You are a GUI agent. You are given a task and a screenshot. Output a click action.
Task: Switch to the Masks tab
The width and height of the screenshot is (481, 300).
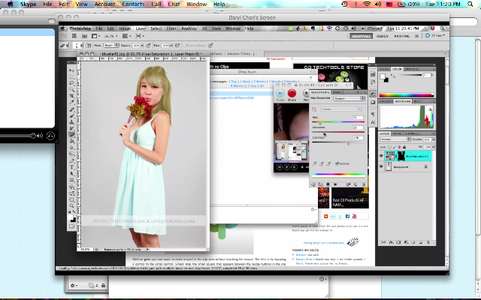click(337, 92)
